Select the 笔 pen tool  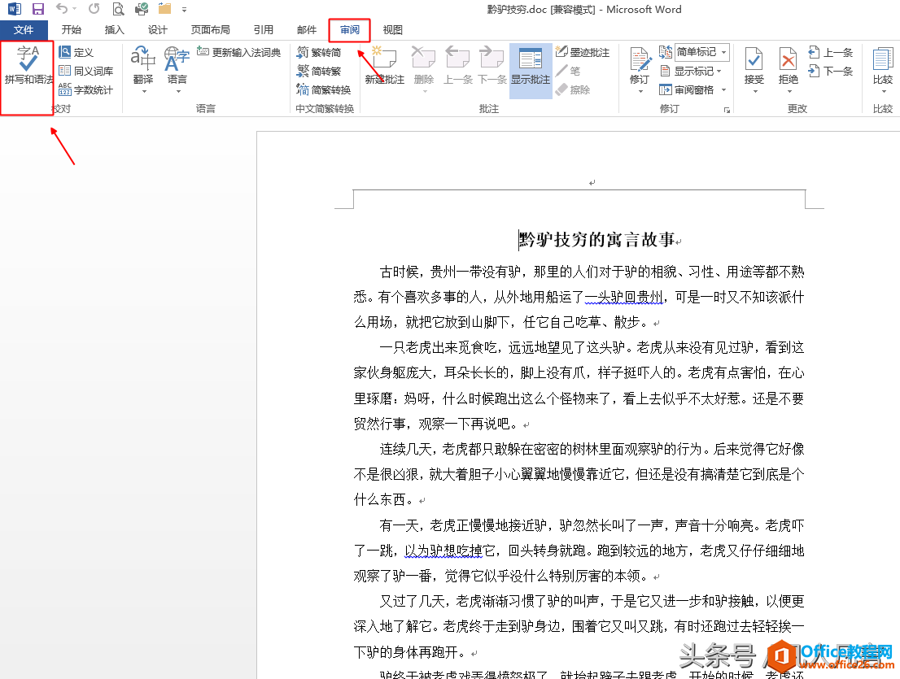tap(568, 71)
